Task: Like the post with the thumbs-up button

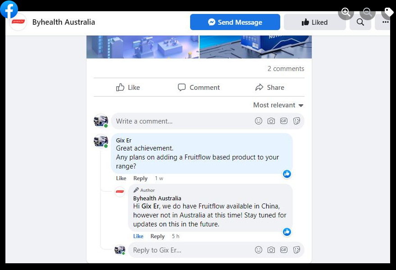Action: [128, 88]
